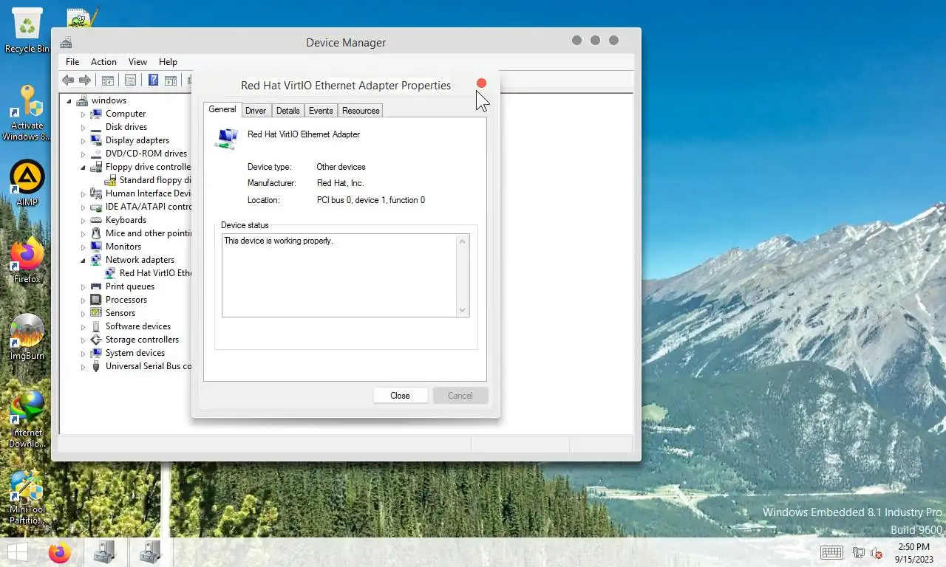Expand the System devices node

coord(83,354)
